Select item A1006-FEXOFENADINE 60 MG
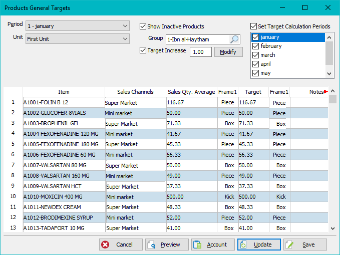The height and width of the screenshot is (255, 340). (x=64, y=155)
